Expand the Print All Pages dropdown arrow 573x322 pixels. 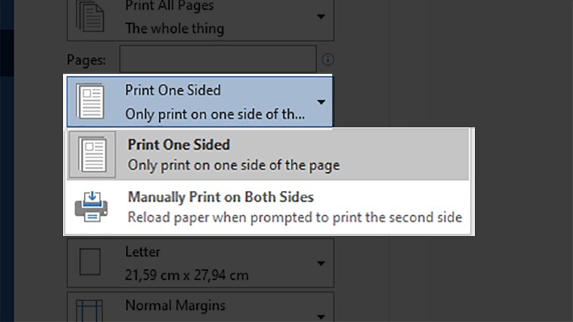point(321,16)
